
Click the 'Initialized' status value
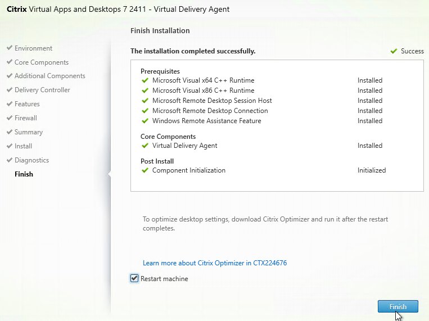point(372,170)
